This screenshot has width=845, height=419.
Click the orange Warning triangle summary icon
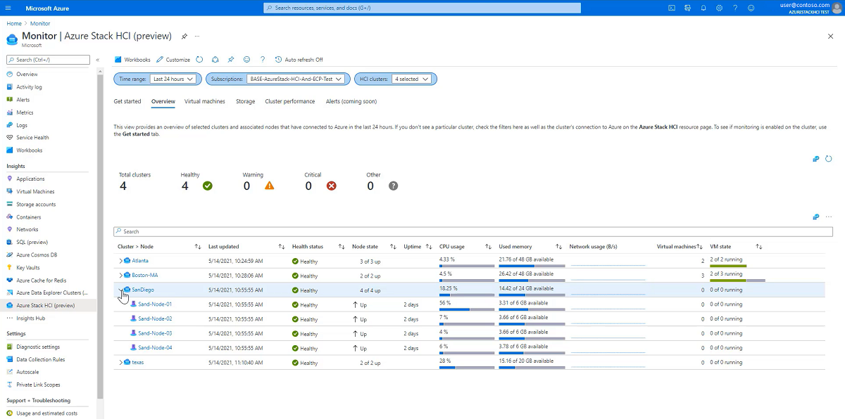pyautogui.click(x=269, y=186)
